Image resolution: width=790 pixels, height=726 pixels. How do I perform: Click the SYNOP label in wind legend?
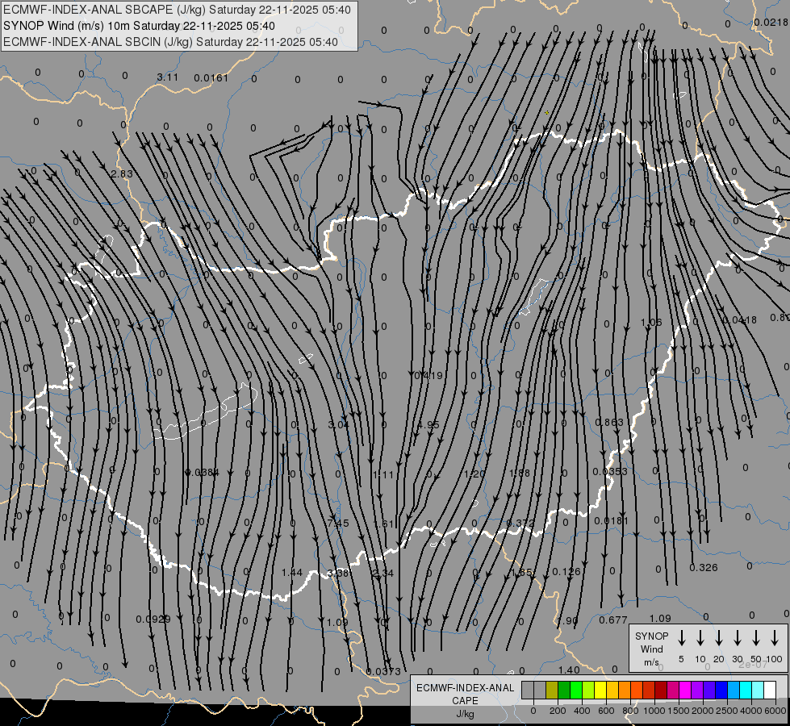tap(651, 636)
